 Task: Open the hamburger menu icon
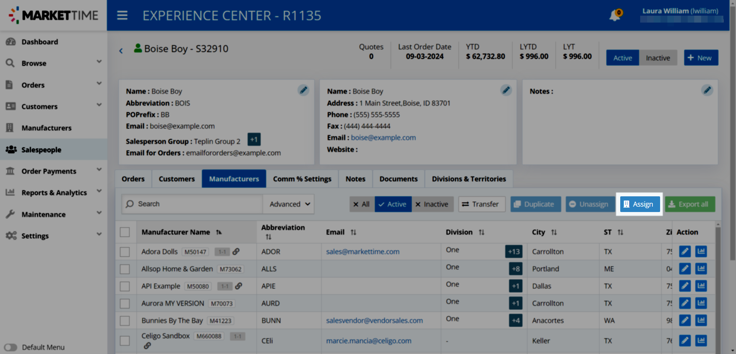(122, 15)
